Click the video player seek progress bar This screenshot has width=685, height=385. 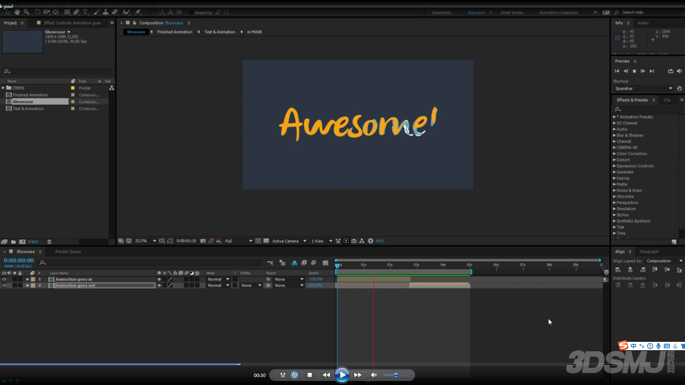coord(342,364)
